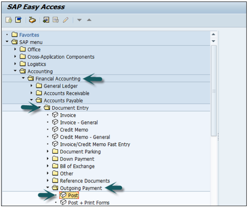Select Post + Print Forms item
This screenshot has height=208, width=249.
[88, 202]
